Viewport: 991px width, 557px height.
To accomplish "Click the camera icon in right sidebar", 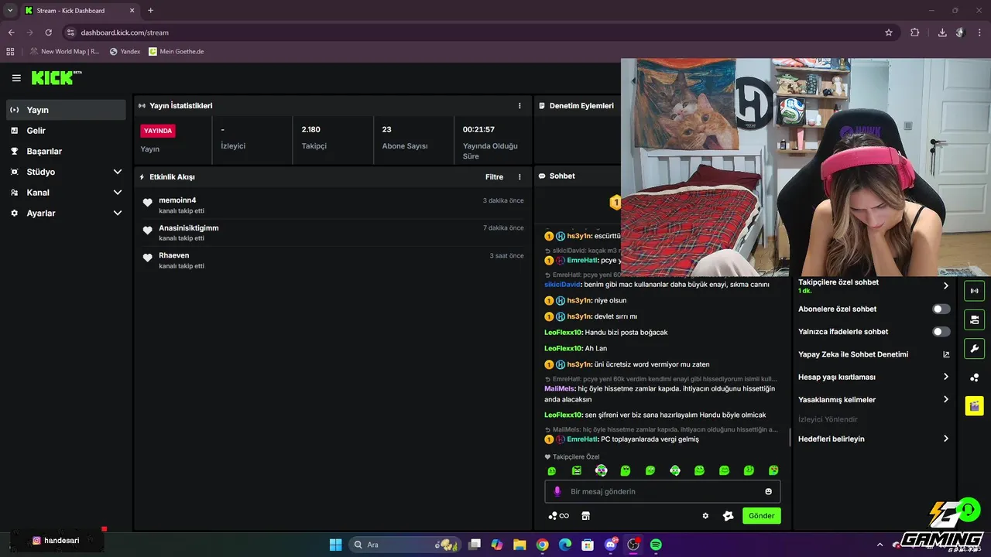I will pos(974,320).
